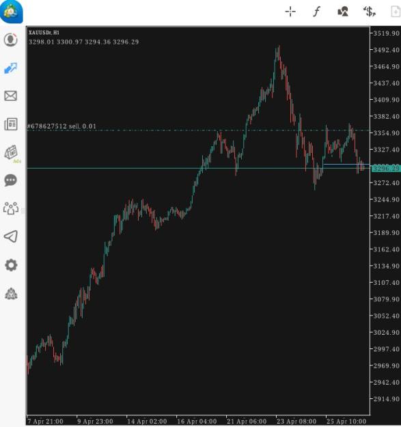Viewport: 401px width, 427px height.
Task: Click the 21 Apr 06:00 time axis label
Action: point(247,422)
